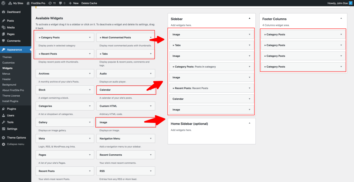Screen dimensions: 354x182
Task: Click the Dashboard icon in sidebar
Action: 3,12
